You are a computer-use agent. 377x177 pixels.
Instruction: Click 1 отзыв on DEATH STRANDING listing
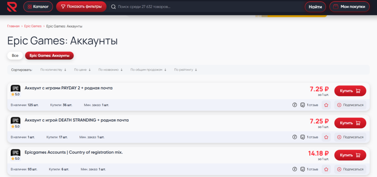point(312,137)
